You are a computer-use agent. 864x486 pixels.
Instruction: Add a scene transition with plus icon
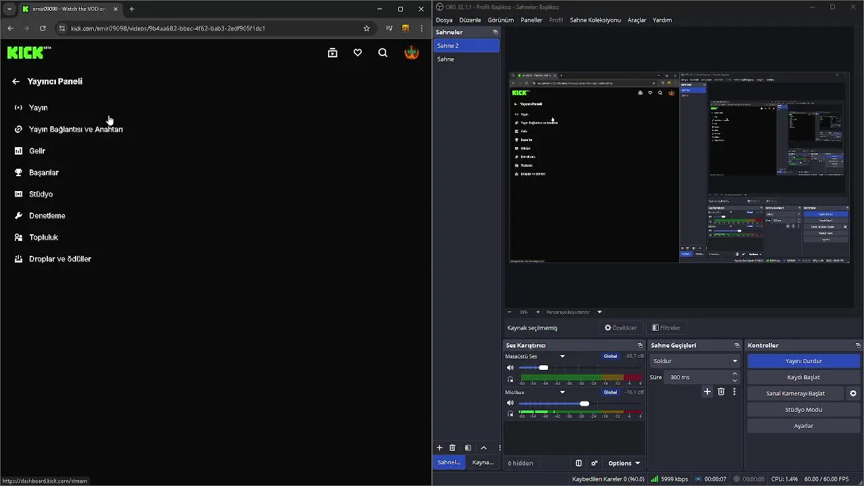pyautogui.click(x=707, y=391)
